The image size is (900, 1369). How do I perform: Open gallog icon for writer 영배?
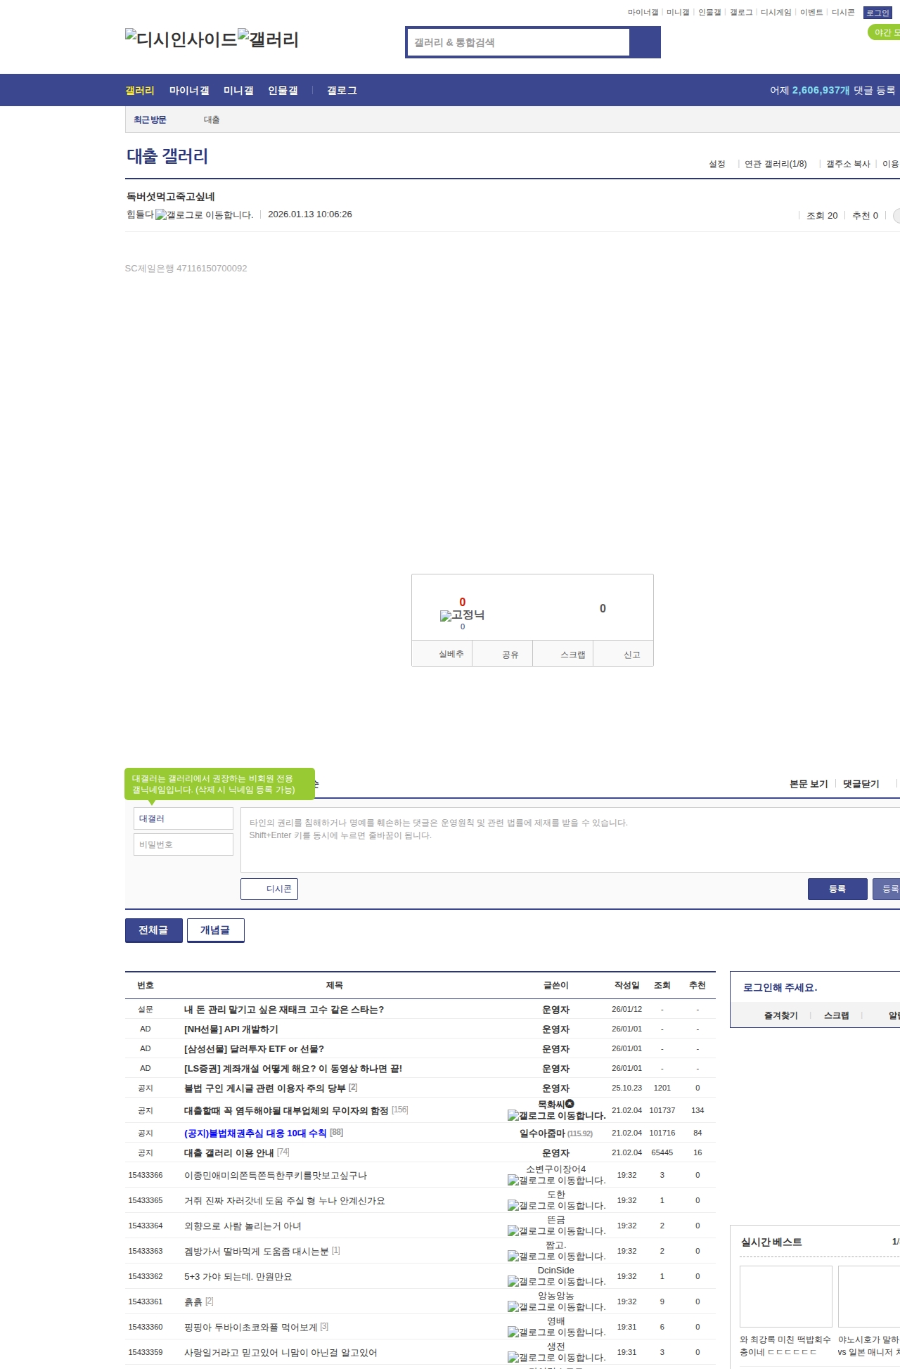point(556,1332)
